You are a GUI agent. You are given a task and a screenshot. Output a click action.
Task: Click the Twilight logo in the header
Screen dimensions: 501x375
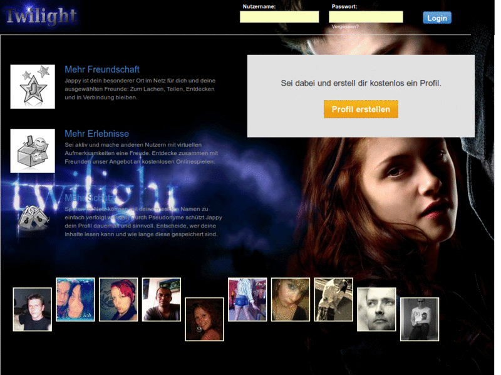(41, 16)
